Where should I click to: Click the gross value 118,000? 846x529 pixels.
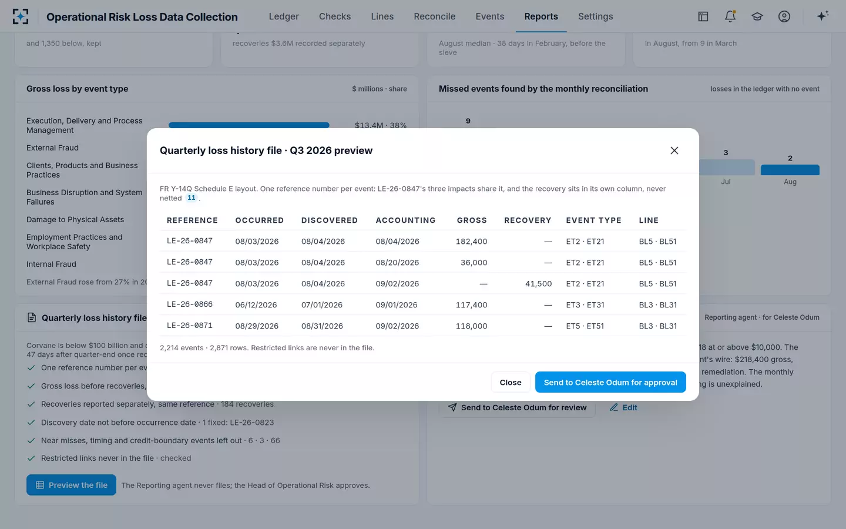pyautogui.click(x=471, y=326)
